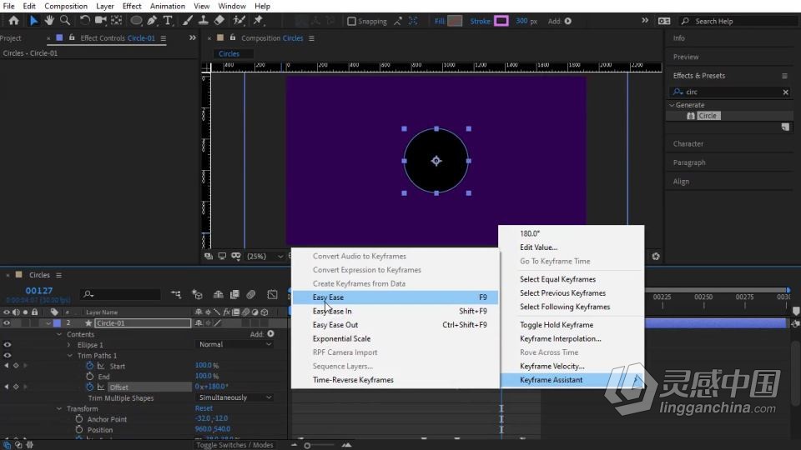Open the Simultaneously trim shapes dropdown
This screenshot has height=450, width=801.
[234, 397]
